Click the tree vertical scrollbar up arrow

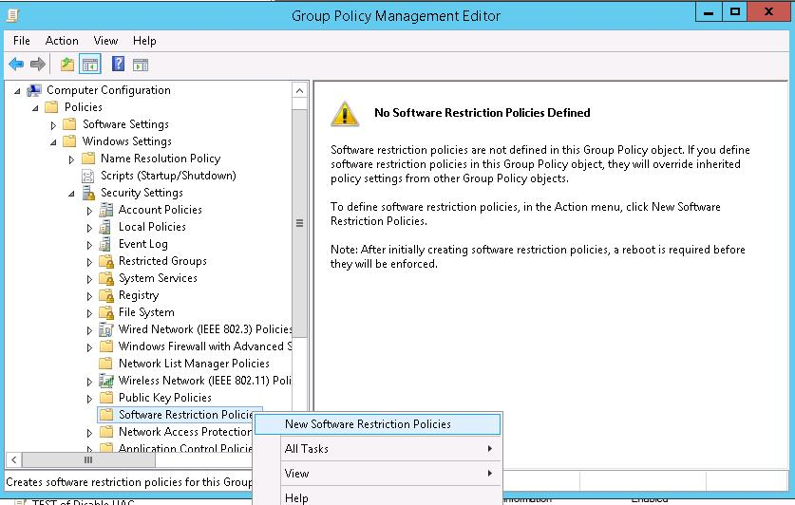[x=299, y=91]
